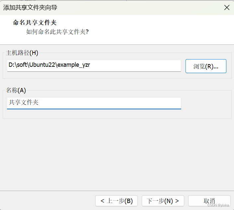Focus the 主机路径 host path field
Image resolution: width=234 pixels, height=210 pixels.
point(94,66)
